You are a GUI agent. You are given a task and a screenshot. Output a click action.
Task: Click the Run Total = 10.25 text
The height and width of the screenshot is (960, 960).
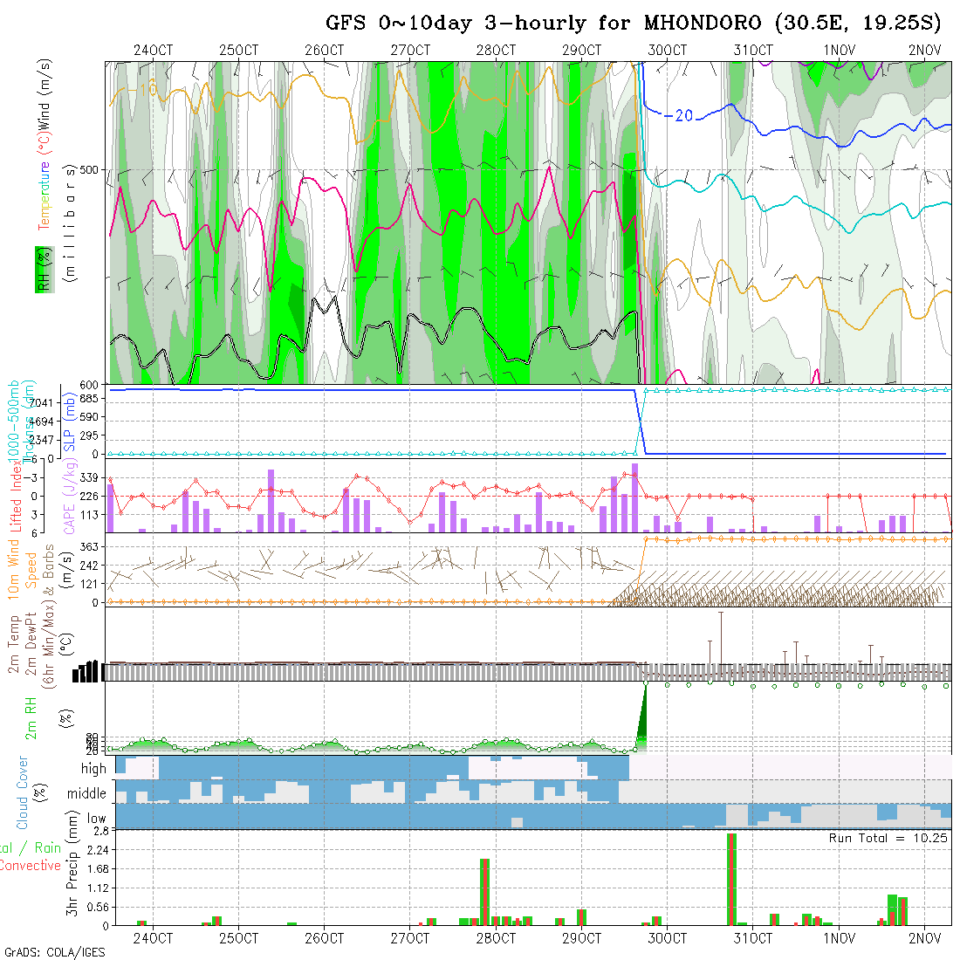point(888,838)
